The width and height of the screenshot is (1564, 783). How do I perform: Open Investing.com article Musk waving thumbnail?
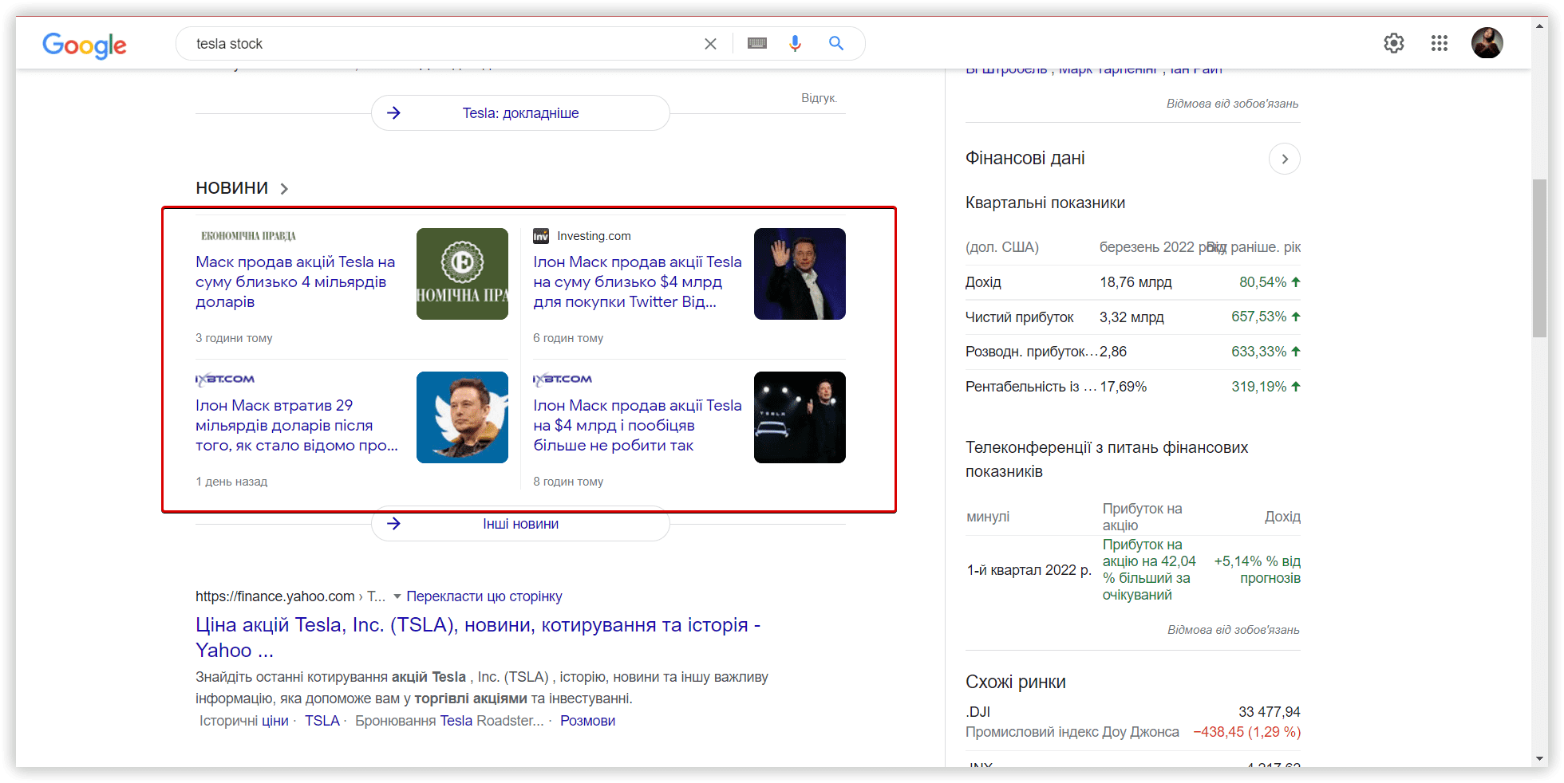click(800, 274)
